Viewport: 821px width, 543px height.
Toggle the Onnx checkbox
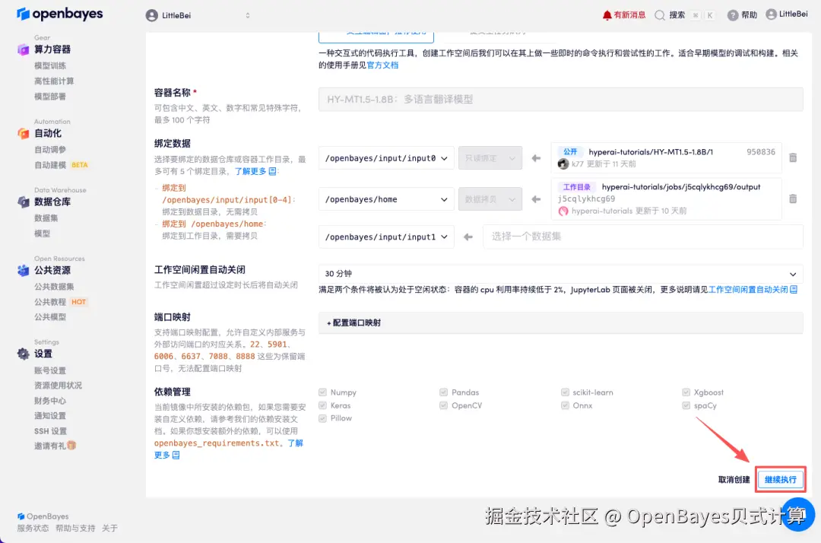click(565, 405)
